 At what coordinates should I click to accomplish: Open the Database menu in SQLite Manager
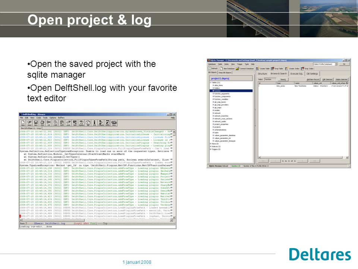tap(212, 64)
